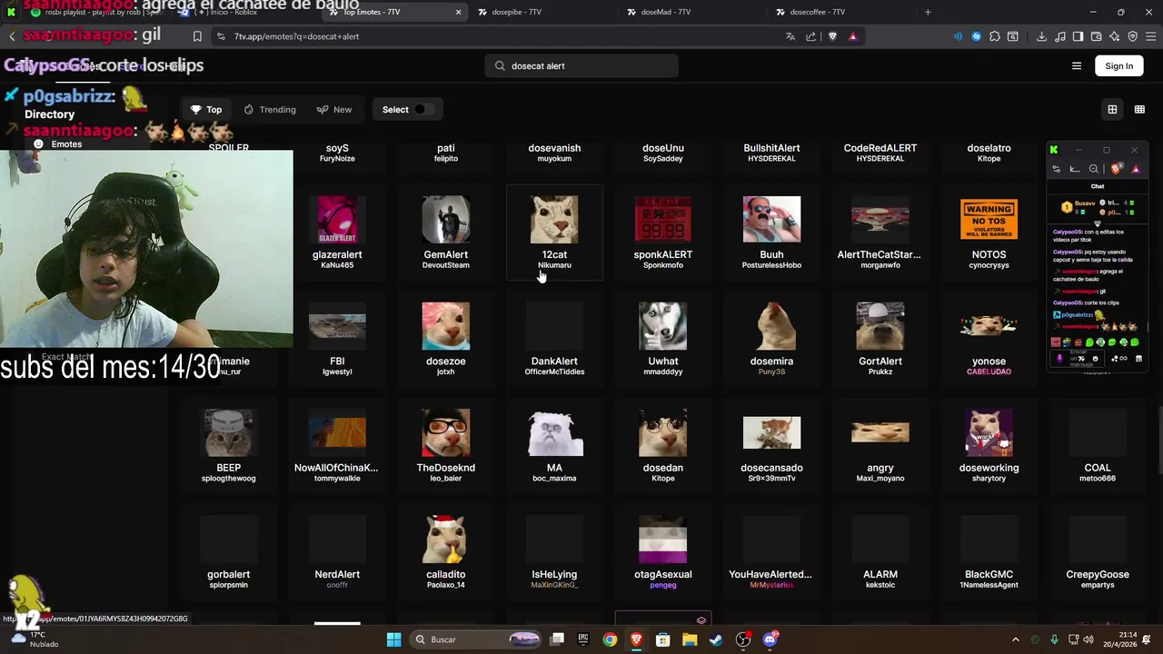Bookmark this page
This screenshot has height=654, width=1163.
pos(197,36)
